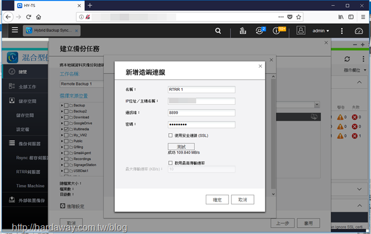Expand the Qfiling folder tree arrow
Screen dimensions: 371x234
pos(62,147)
